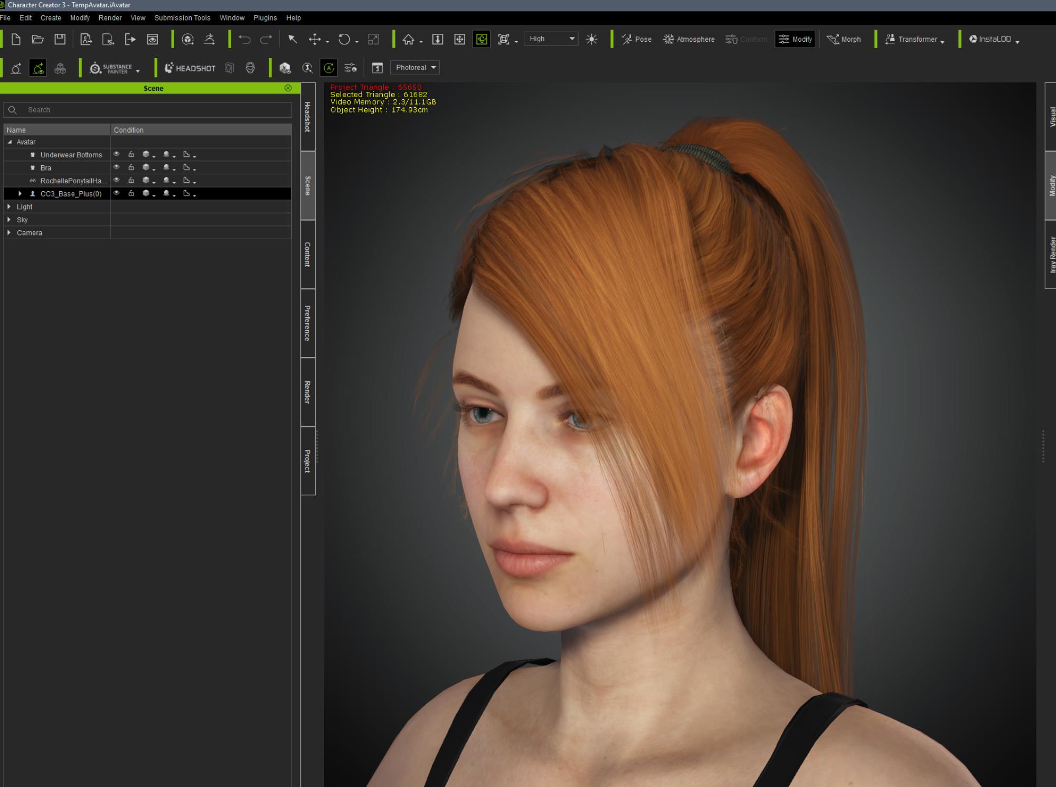Open a project with the folder icon
Screen dimensions: 1056x787
click(x=37, y=39)
